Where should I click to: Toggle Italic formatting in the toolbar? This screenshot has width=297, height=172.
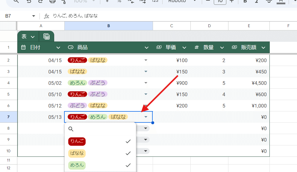[x=257, y=1]
